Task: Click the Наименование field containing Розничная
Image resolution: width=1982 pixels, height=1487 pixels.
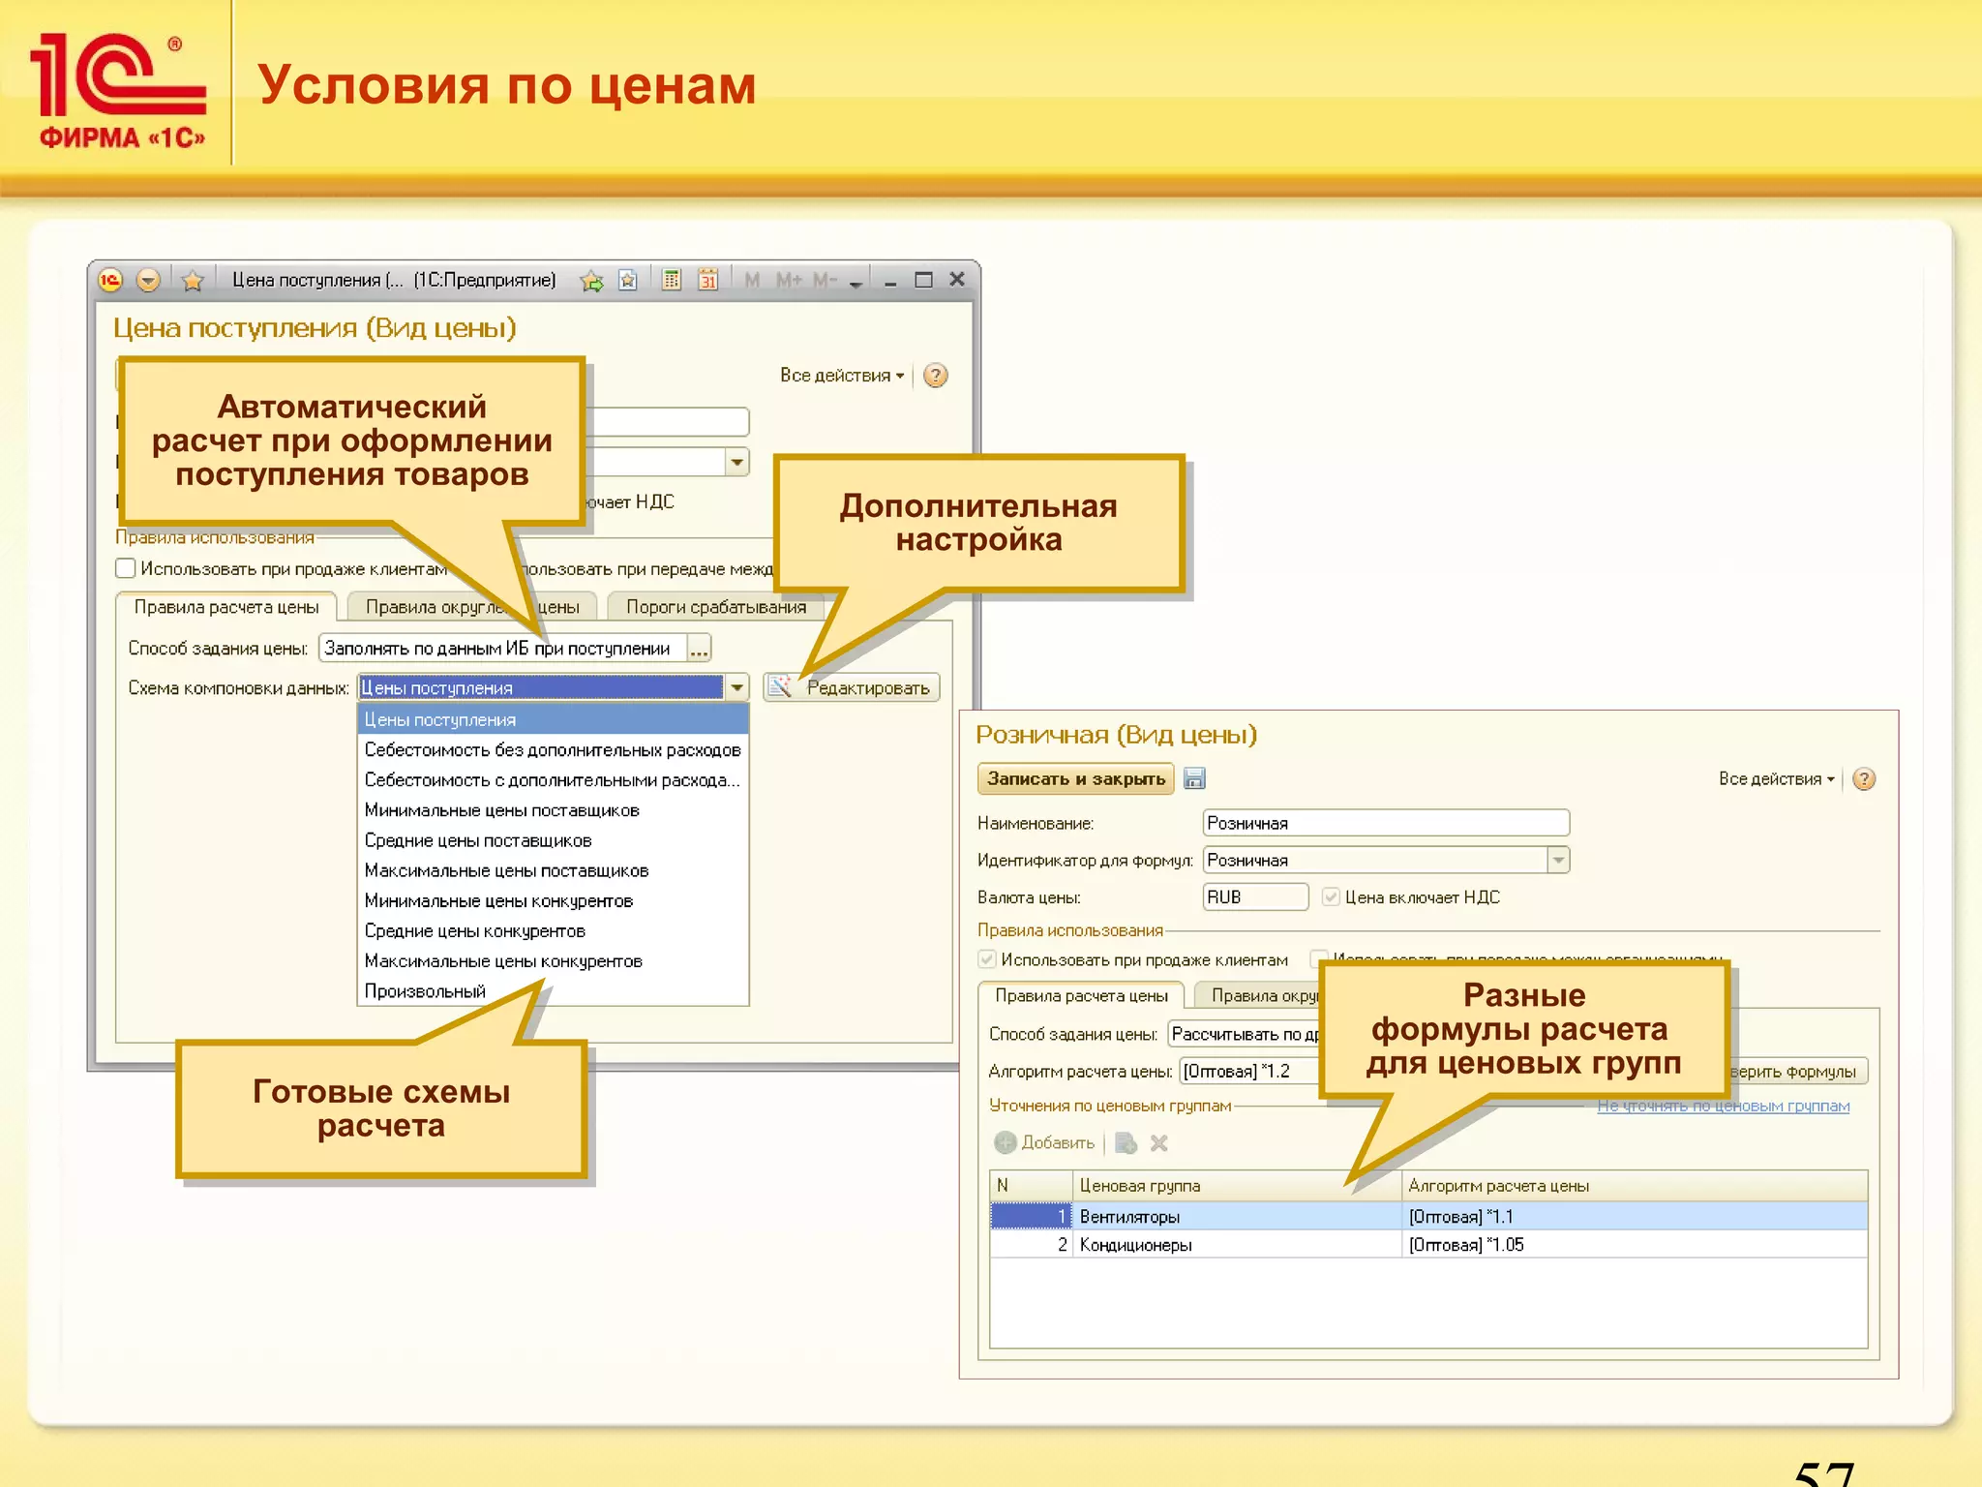Action: 1384,823
